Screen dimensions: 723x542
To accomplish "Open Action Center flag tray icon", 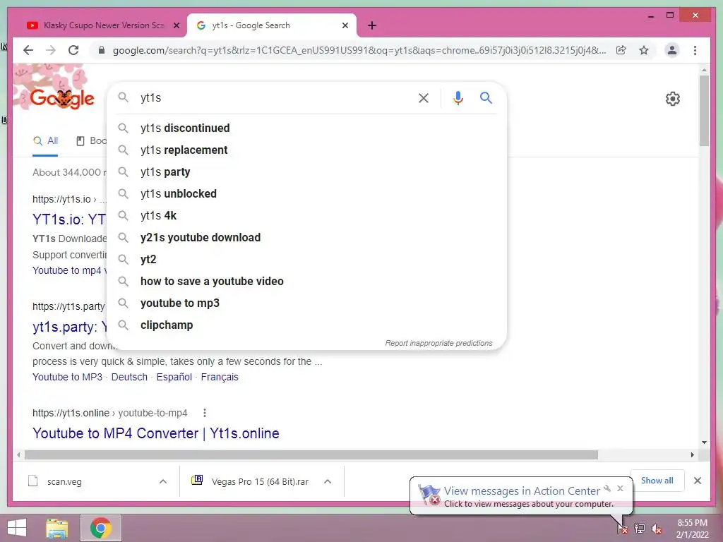I will pyautogui.click(x=623, y=528).
